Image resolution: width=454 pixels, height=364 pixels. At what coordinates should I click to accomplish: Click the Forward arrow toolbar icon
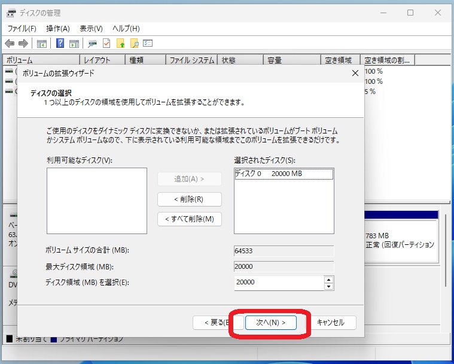pyautogui.click(x=23, y=44)
